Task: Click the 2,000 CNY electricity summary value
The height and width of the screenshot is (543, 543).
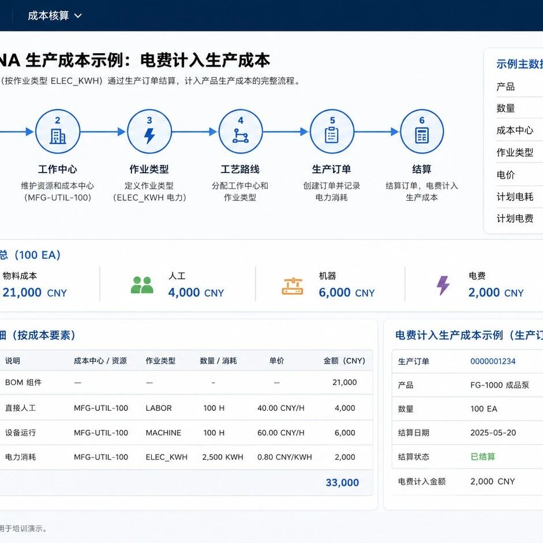Action: (496, 293)
